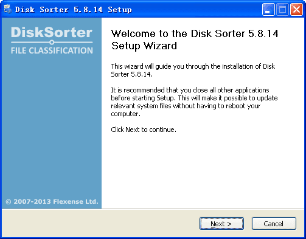Click the 'Click Next to continue.' text

(x=144, y=130)
